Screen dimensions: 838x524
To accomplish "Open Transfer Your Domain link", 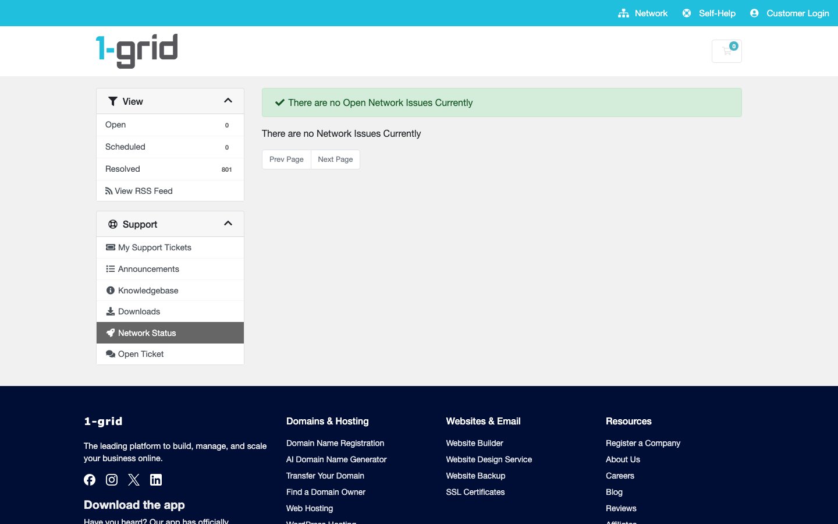I will tap(325, 476).
